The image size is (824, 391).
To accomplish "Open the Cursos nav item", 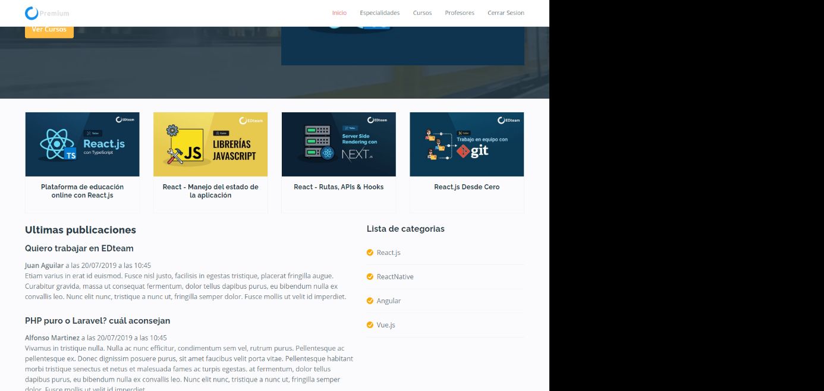I will coord(423,13).
